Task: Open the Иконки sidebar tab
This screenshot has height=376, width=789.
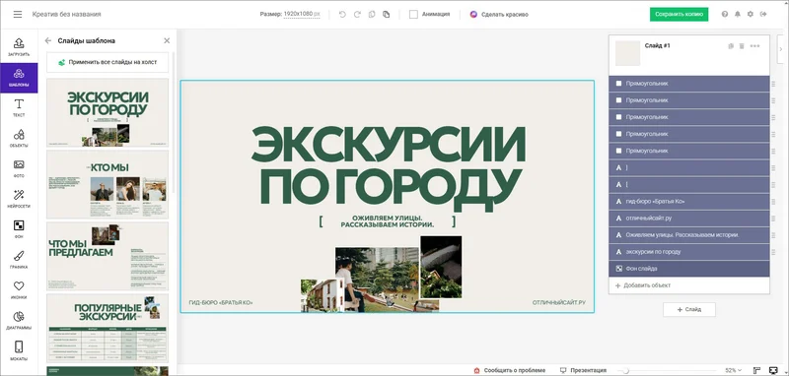Action: (x=19, y=290)
